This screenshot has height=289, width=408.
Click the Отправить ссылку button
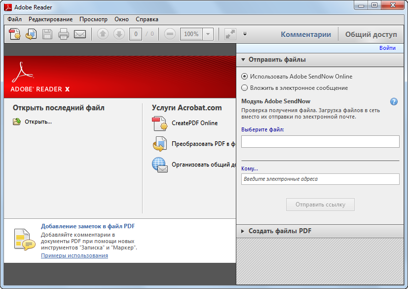(320, 205)
